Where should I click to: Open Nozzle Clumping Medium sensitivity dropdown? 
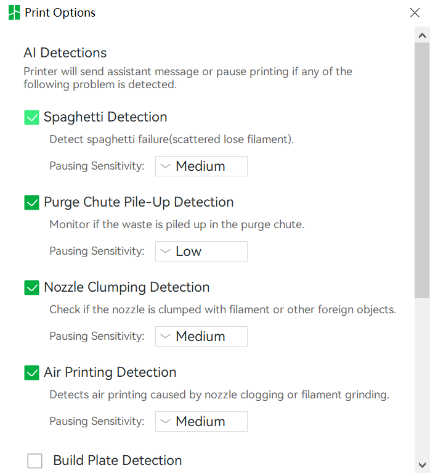(201, 336)
